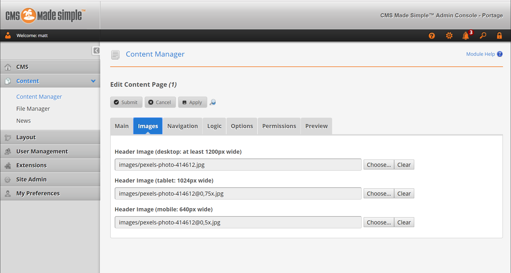This screenshot has height=273, width=511.
Task: Open File Manager from the sidebar
Action: [x=33, y=109]
